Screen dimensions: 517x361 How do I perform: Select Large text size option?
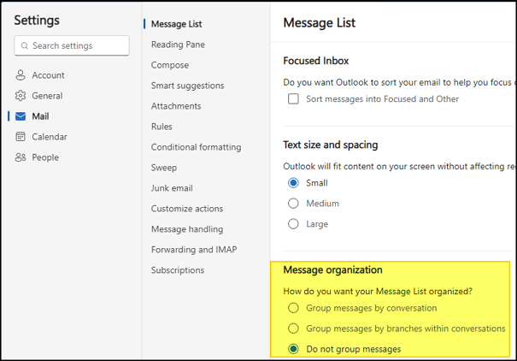[293, 224]
